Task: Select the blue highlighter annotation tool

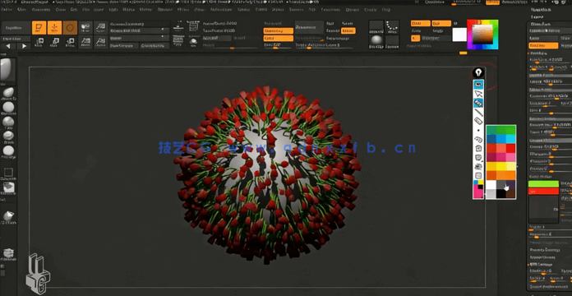Action: 478,103
